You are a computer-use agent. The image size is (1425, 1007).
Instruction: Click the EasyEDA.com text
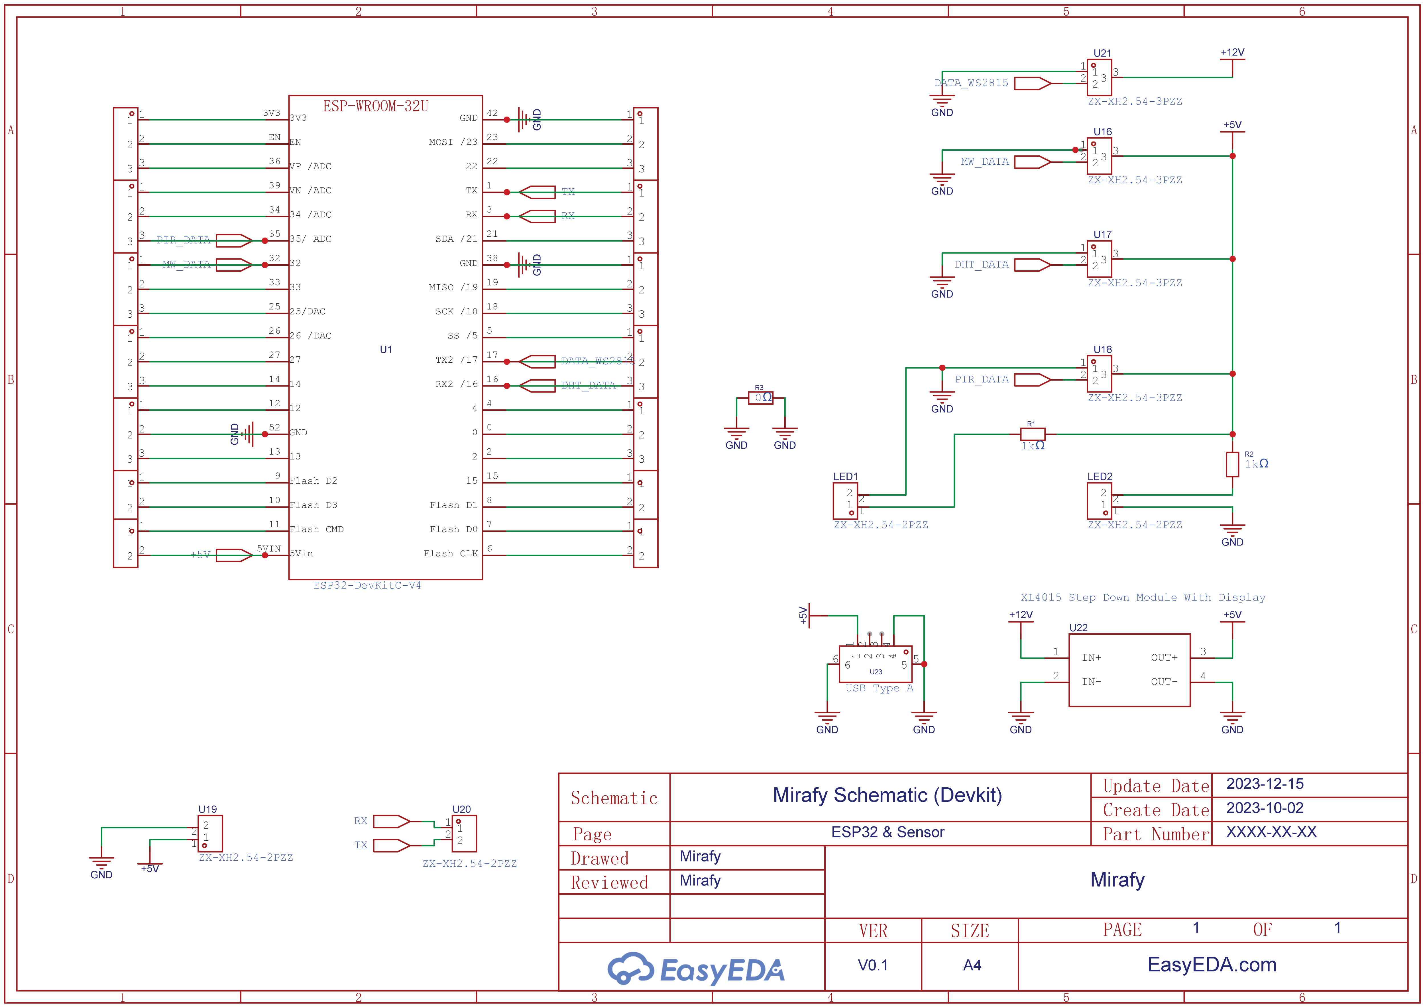1212,965
